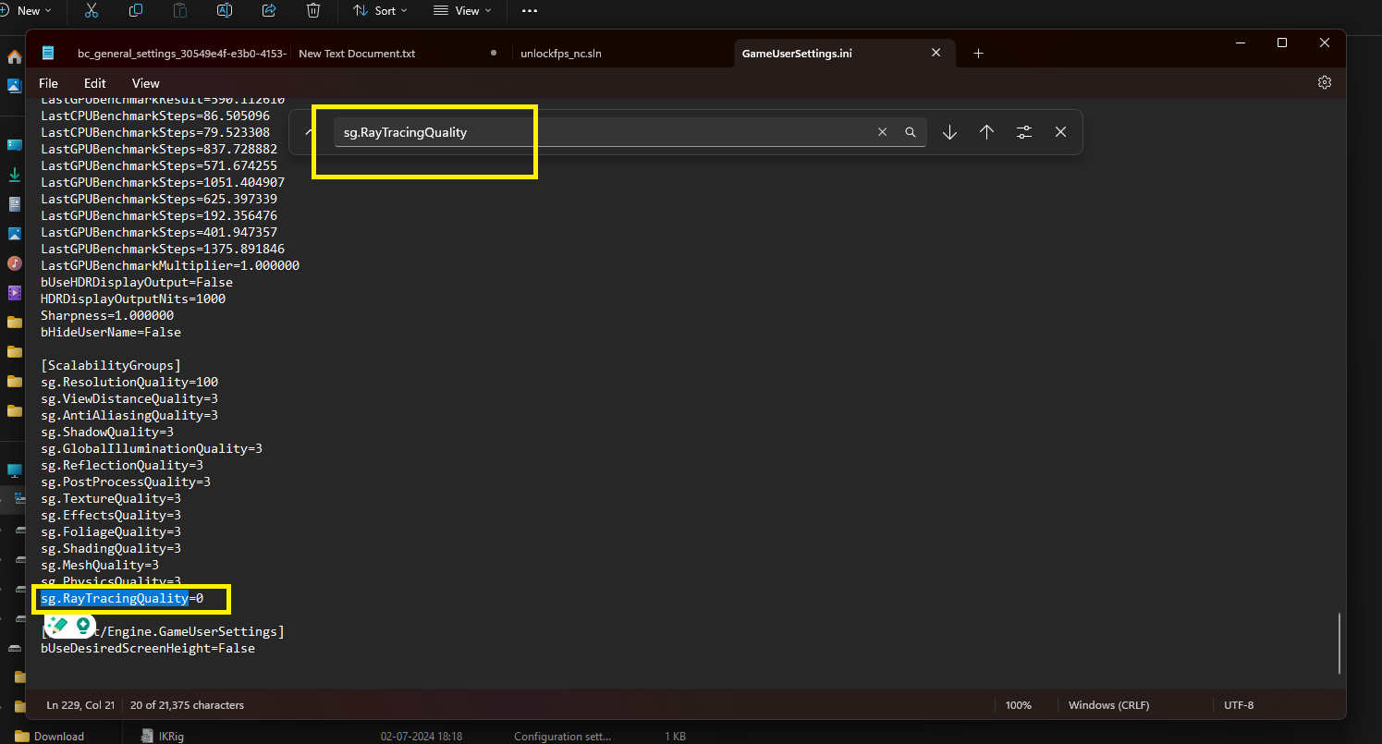Open the See more ellipsis menu in Explorer
1382x744 pixels.
(x=529, y=11)
